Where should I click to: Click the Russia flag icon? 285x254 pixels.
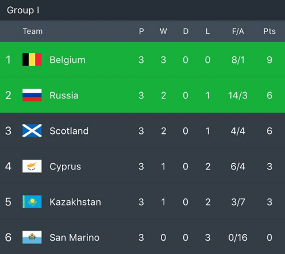click(32, 95)
